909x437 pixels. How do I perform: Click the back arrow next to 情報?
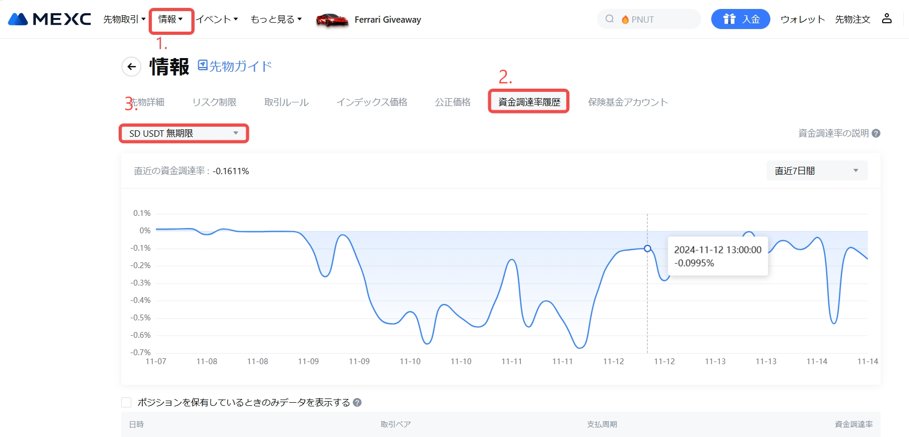click(x=132, y=66)
